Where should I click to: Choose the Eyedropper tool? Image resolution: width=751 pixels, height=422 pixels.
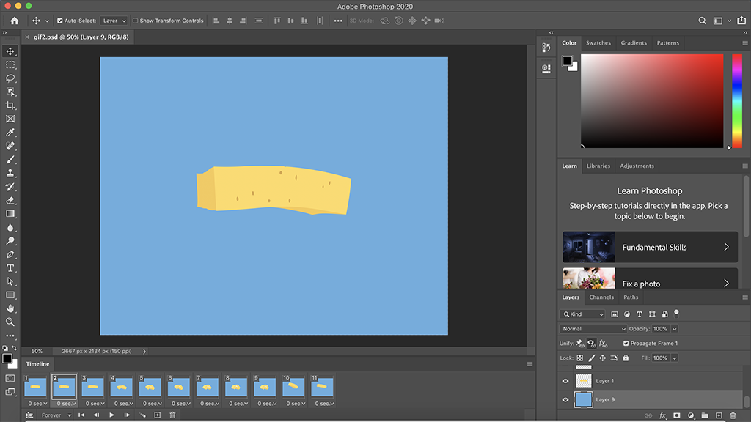point(10,133)
